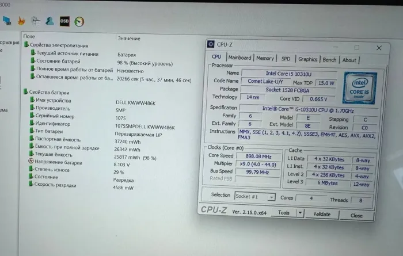Click icon beside Текущий источник питания
Image resolution: width=403 pixels, height=256 pixels.
click(x=33, y=53)
